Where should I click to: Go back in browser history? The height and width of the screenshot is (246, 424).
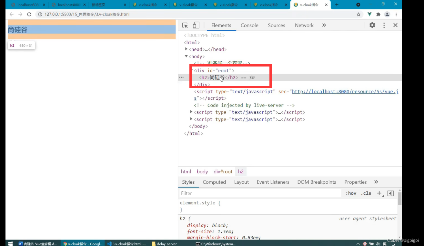12,15
